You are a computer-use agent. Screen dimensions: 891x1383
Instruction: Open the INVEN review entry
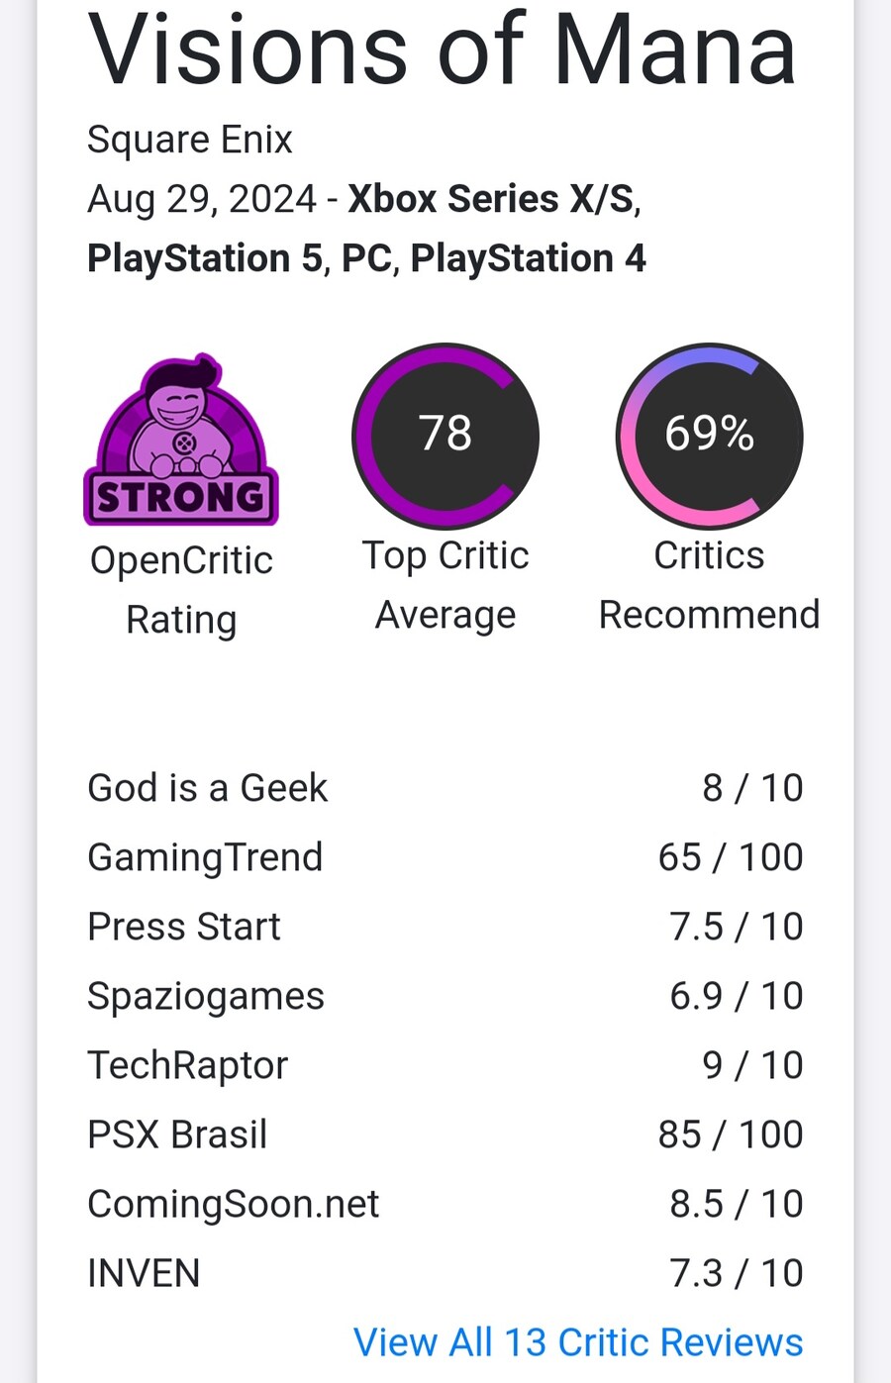[x=144, y=1273]
